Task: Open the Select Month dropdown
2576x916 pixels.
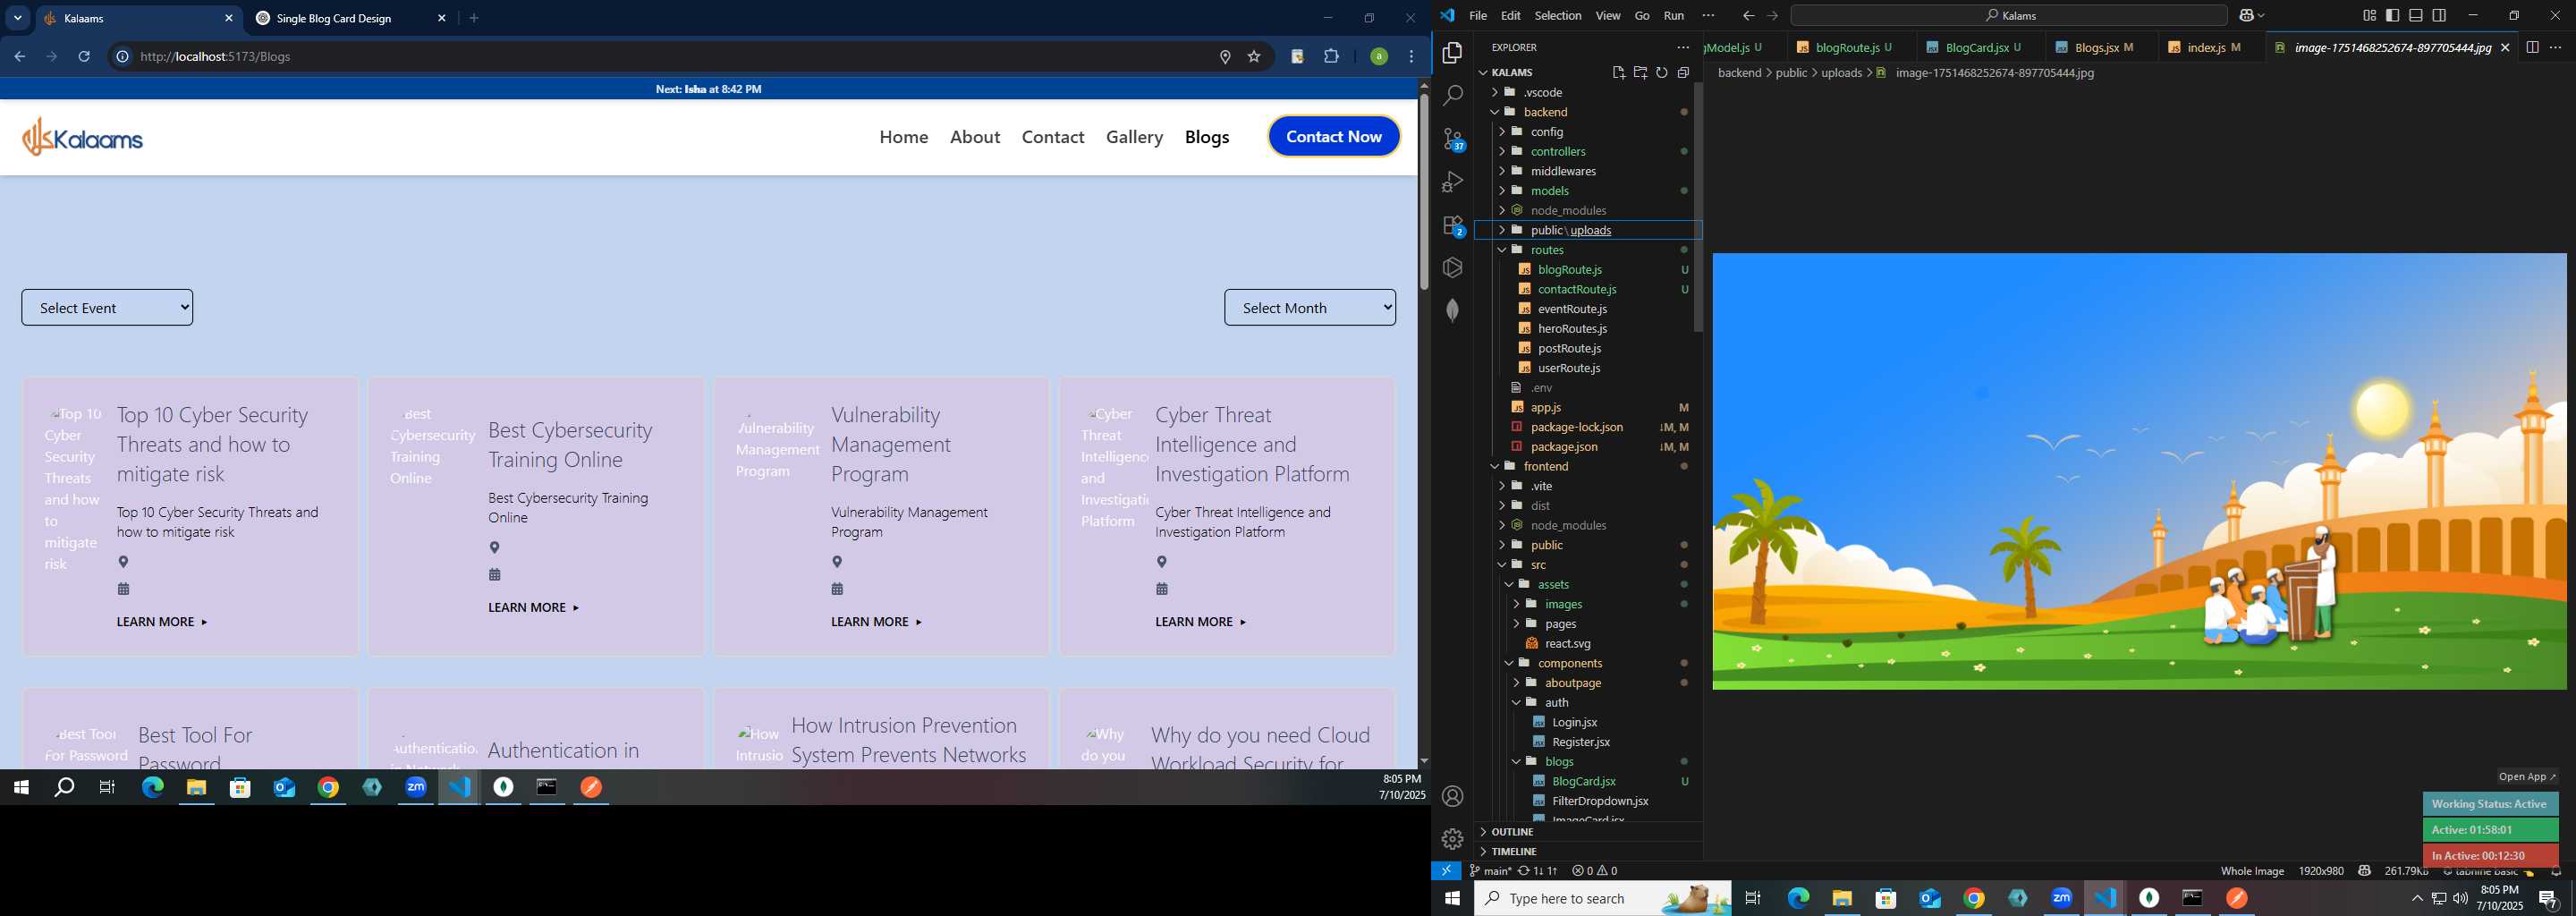Action: (x=1310, y=307)
